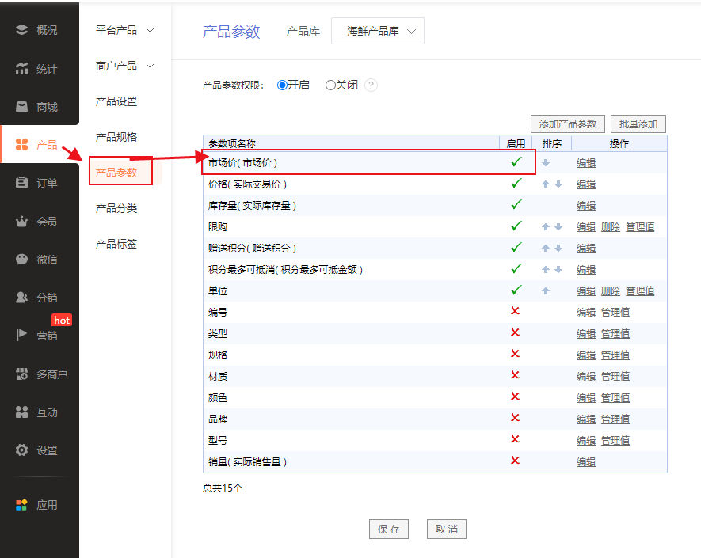Open the 概况 overview section
This screenshot has width=701, height=558.
pyautogui.click(x=36, y=30)
